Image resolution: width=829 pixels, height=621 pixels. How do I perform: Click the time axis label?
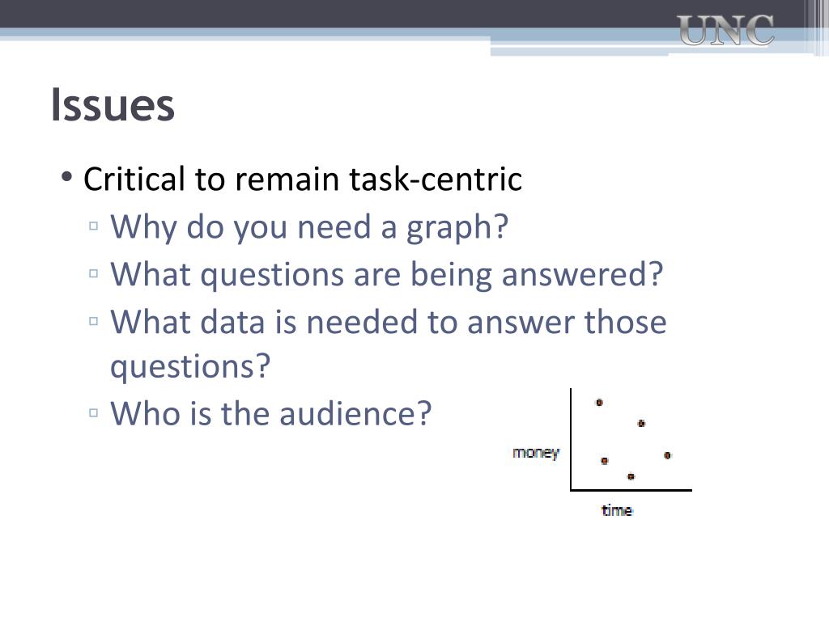617,510
